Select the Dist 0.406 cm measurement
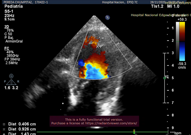This screenshot has height=135, width=191. [x=19, y=124]
